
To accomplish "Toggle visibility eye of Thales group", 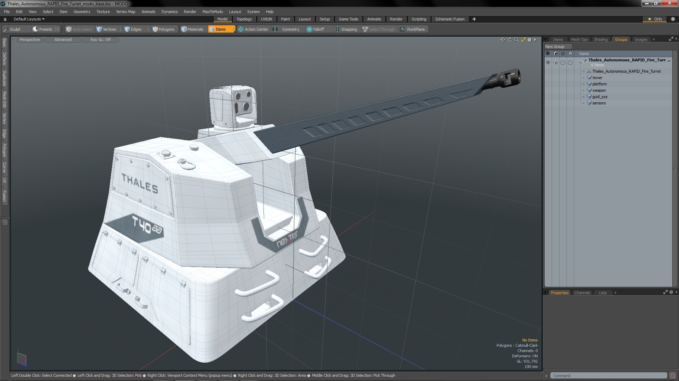I will [548, 62].
